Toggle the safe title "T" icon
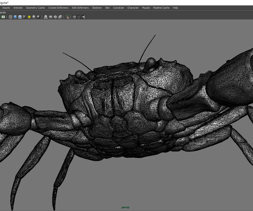253x211 pixels. [x=3, y=17]
